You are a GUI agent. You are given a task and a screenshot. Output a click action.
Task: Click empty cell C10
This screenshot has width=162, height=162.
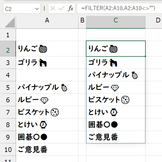116,149
